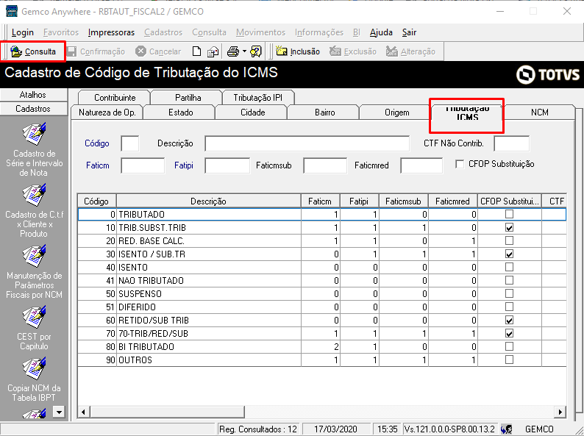
Task: Toggle CFOP checkbox in BI TRIBUTADO row
Action: (x=509, y=346)
